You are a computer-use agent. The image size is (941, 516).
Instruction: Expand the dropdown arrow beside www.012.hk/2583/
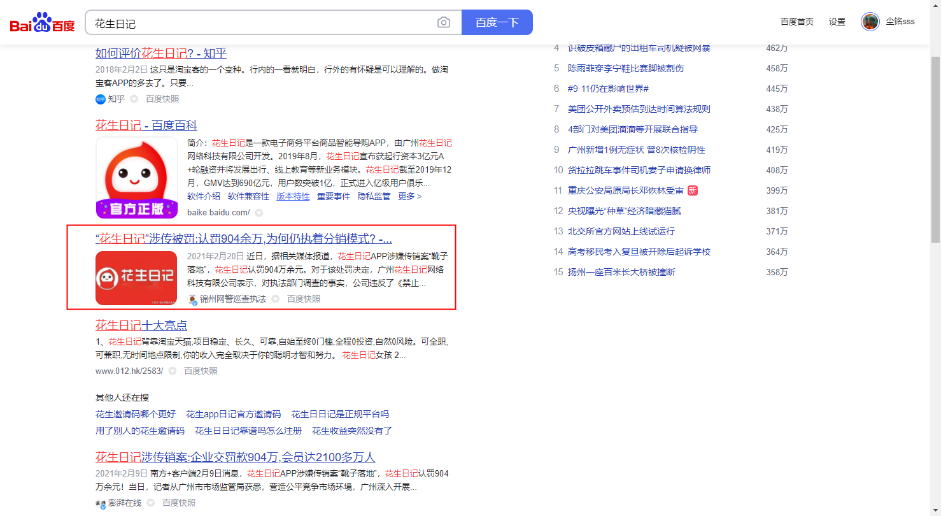pyautogui.click(x=173, y=371)
